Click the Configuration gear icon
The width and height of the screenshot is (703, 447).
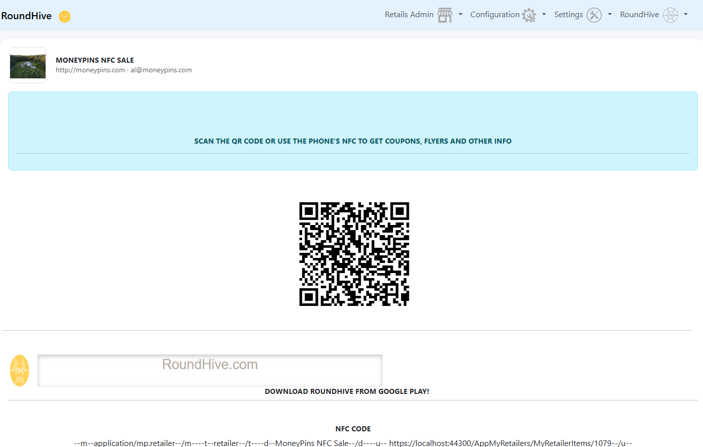point(529,15)
